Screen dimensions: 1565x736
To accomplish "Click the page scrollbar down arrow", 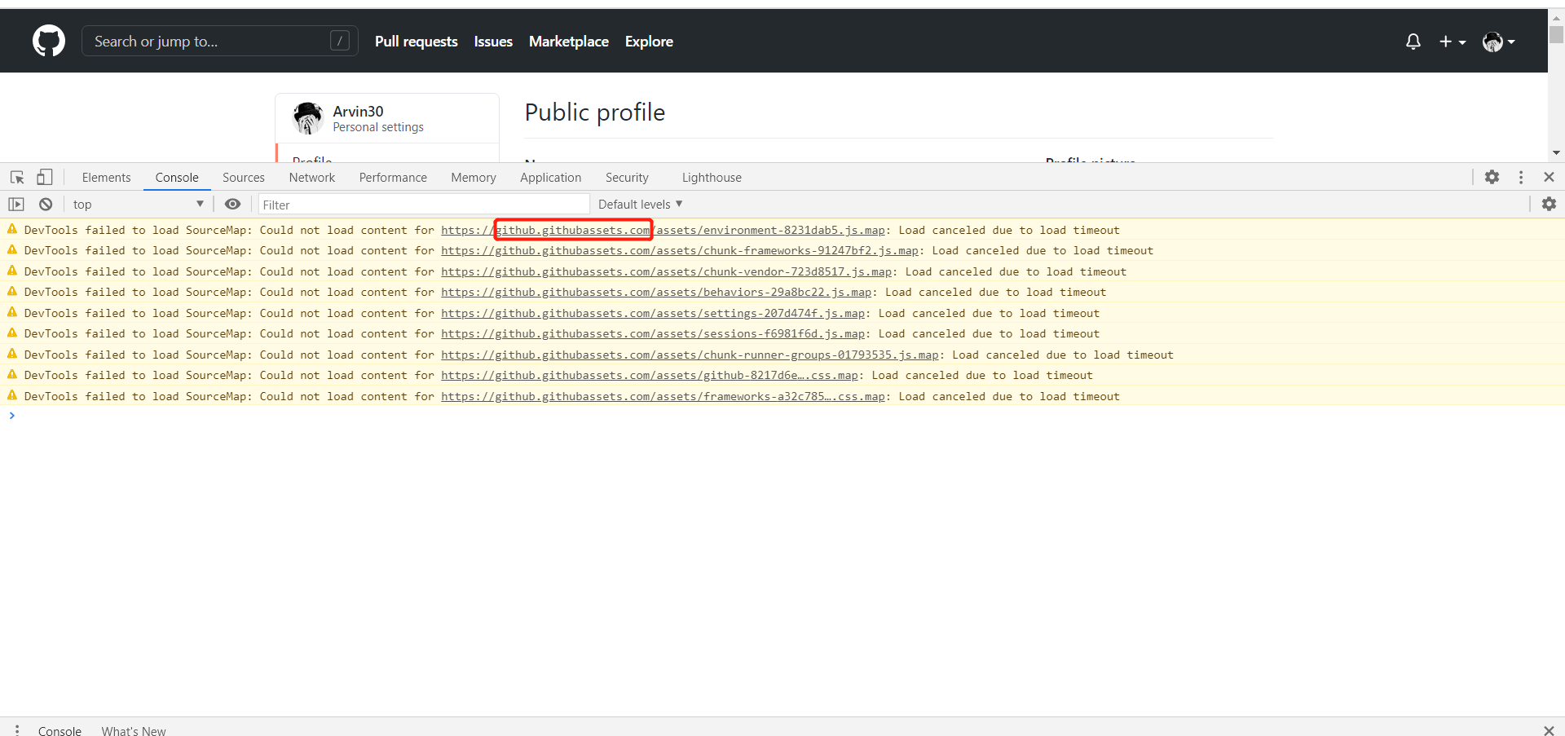I will 1556,152.
